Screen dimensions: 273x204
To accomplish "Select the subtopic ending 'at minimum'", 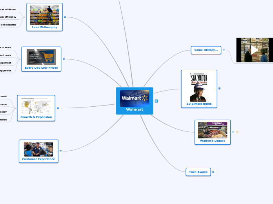I will point(8,9).
